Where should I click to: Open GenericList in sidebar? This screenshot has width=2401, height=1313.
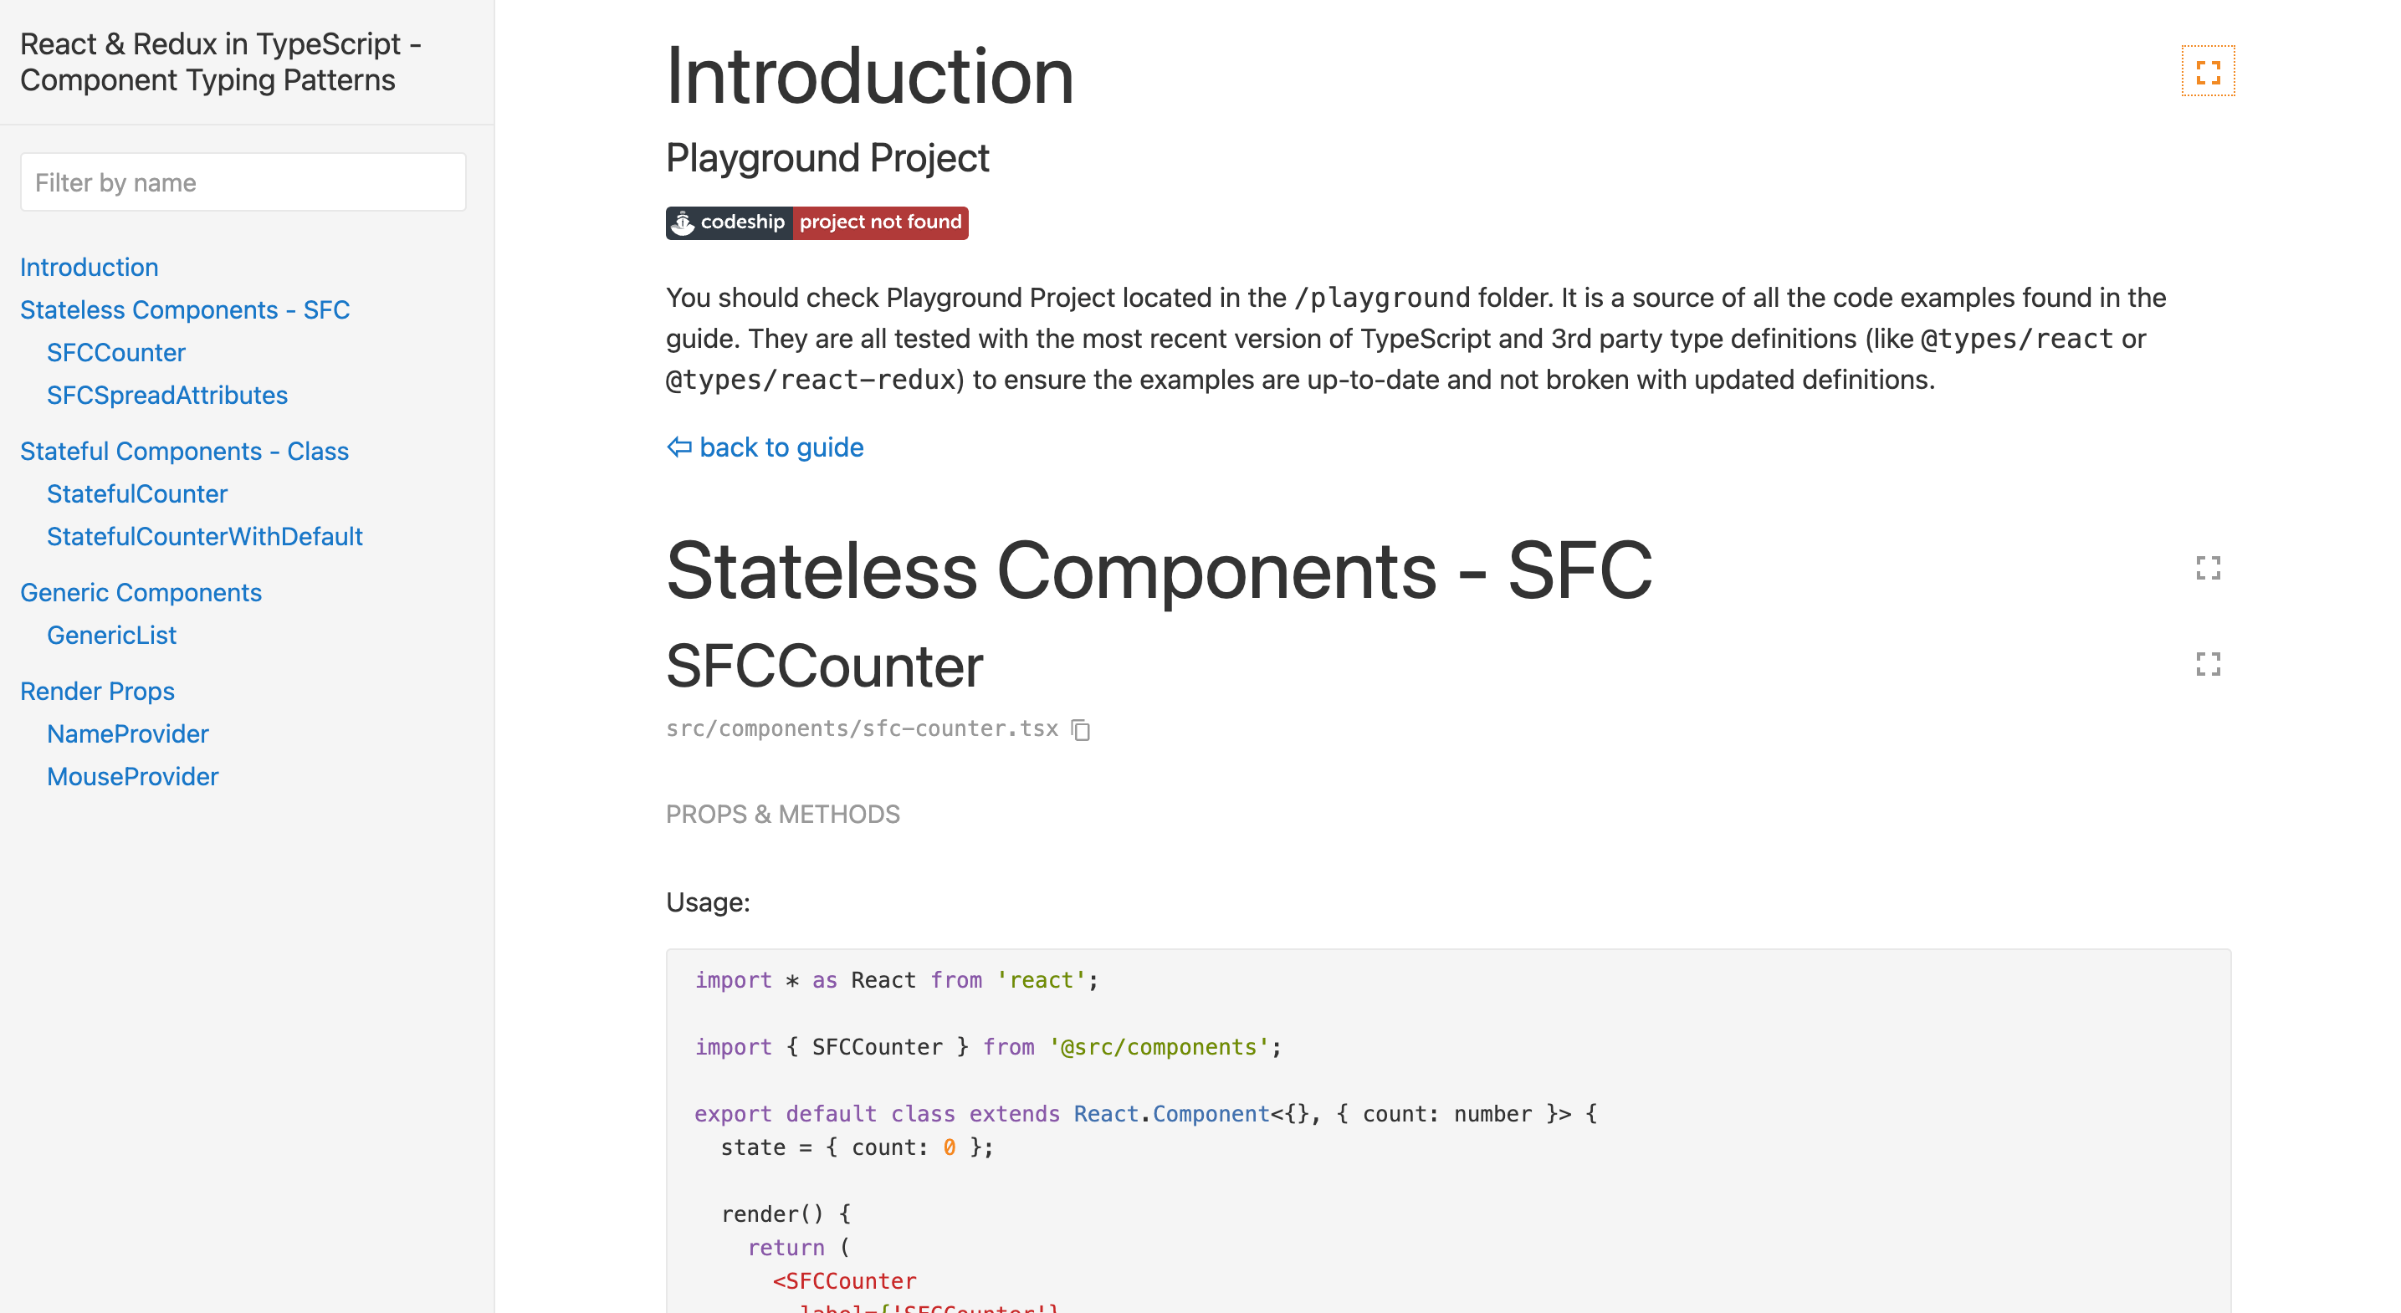tap(111, 636)
